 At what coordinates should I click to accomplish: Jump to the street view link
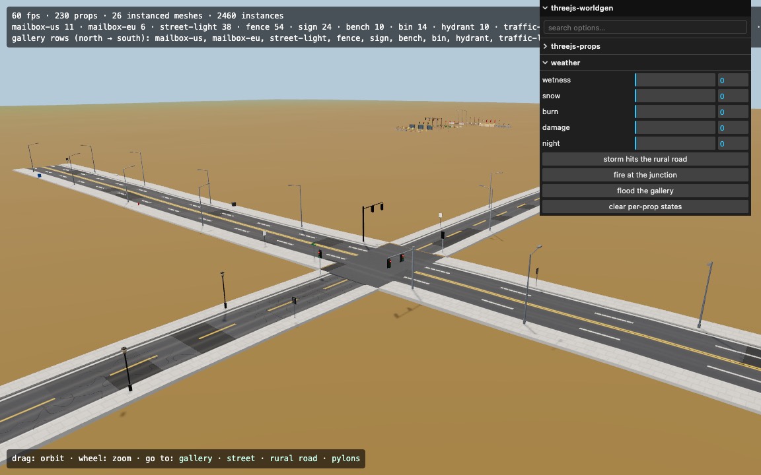tap(240, 459)
